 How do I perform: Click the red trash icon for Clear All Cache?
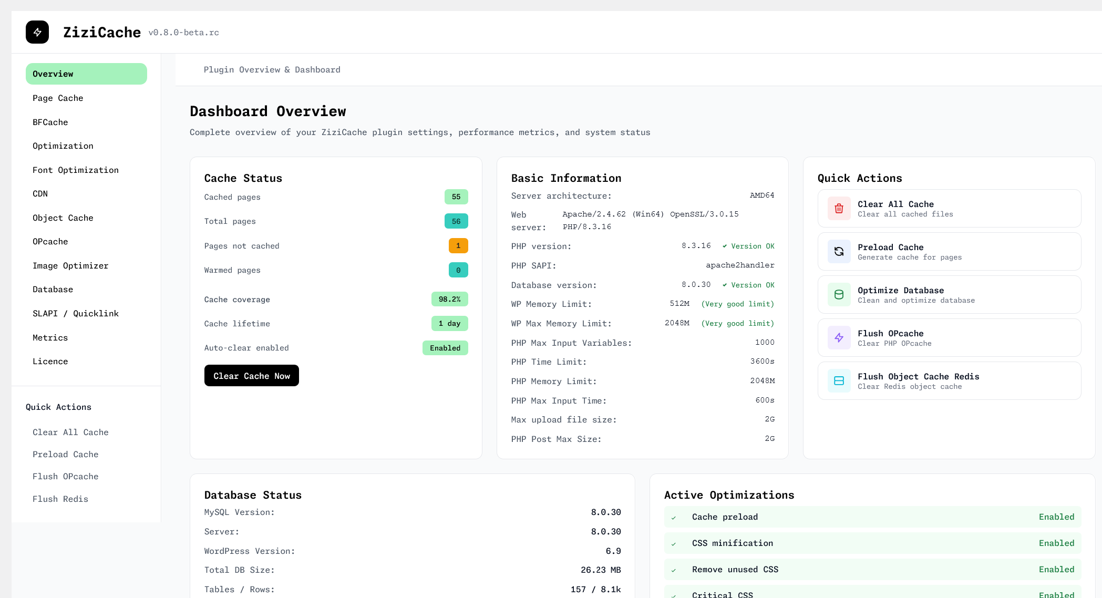(x=839, y=209)
